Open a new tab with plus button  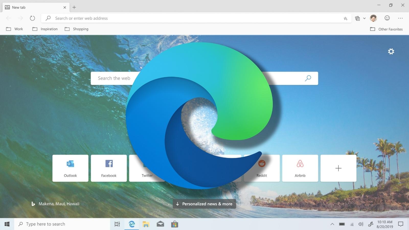(74, 7)
